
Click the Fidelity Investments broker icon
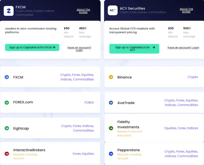point(111,128)
